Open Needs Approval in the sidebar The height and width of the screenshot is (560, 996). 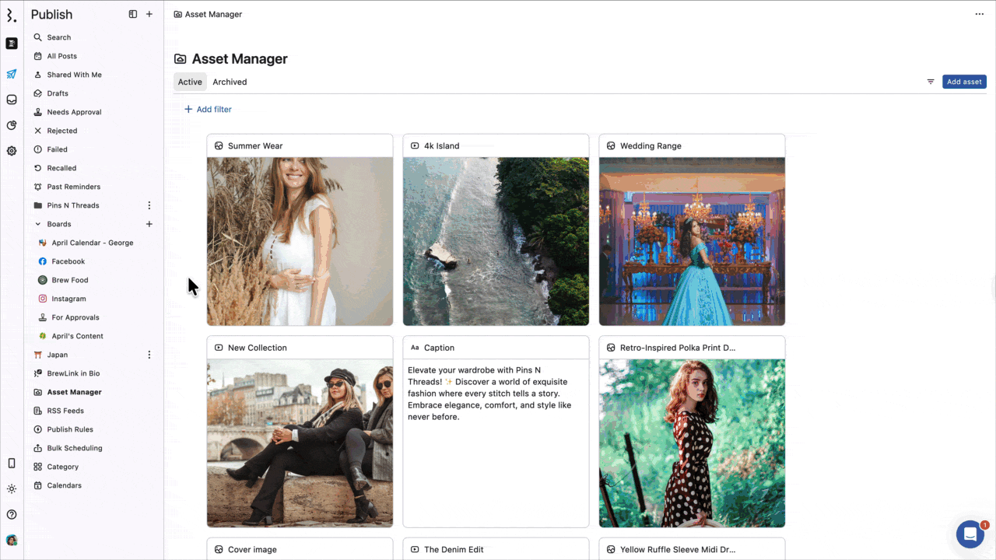click(74, 112)
